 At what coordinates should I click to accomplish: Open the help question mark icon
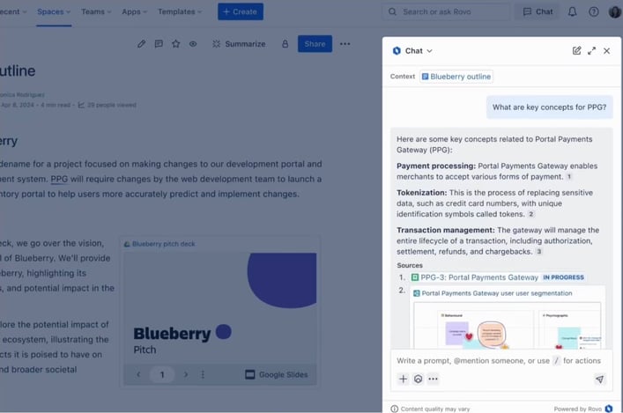point(594,12)
